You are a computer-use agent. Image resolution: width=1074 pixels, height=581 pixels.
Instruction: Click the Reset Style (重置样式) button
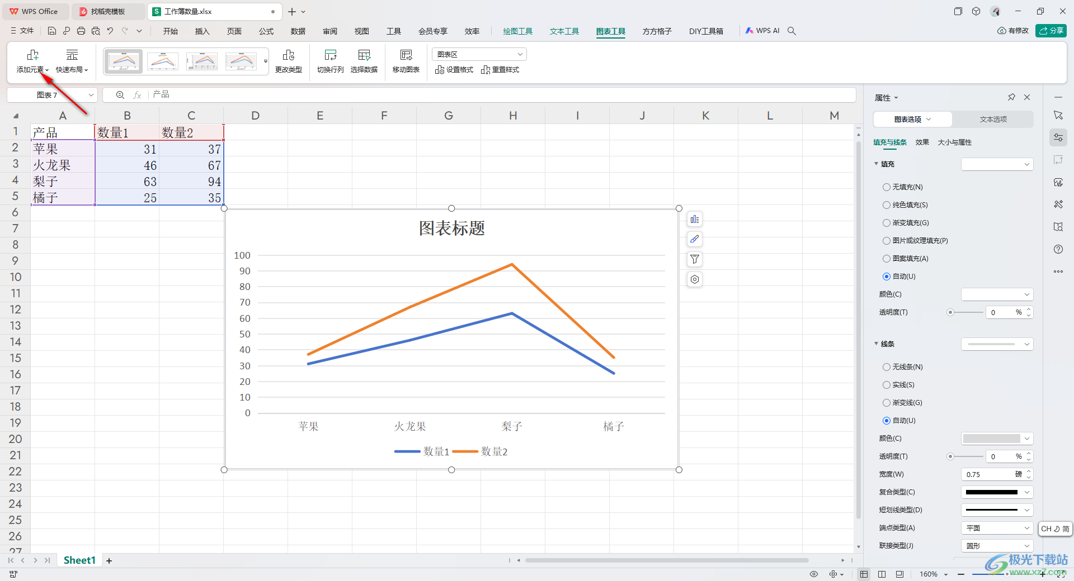pyautogui.click(x=500, y=70)
